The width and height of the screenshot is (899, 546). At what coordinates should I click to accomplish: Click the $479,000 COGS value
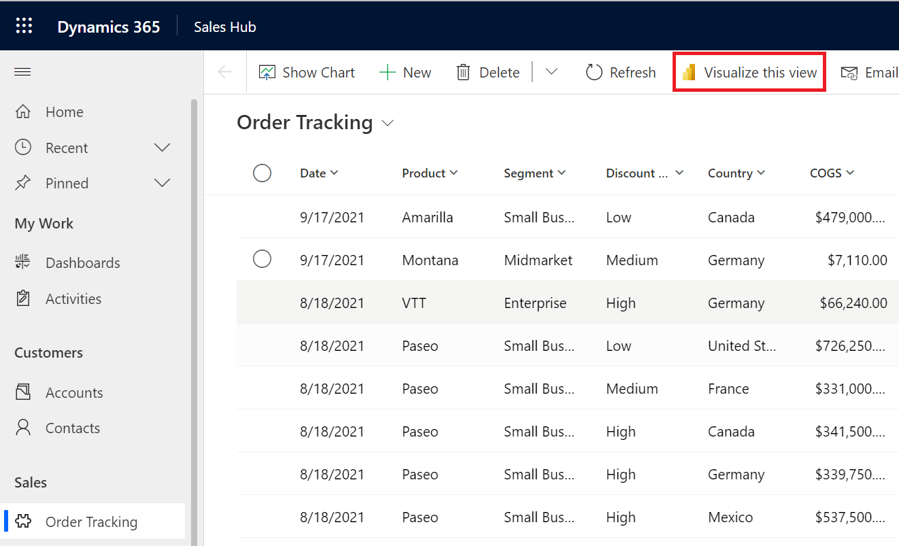pos(850,217)
